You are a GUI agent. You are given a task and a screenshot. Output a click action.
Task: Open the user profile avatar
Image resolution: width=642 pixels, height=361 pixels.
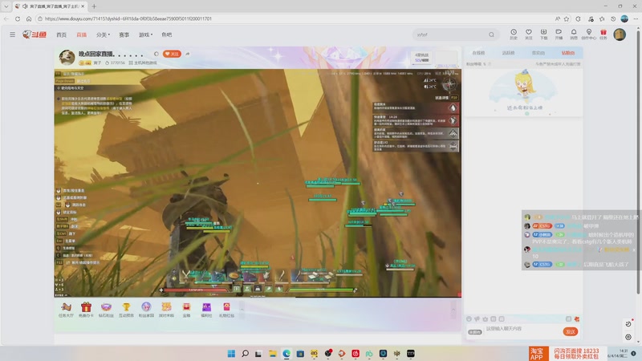[620, 34]
